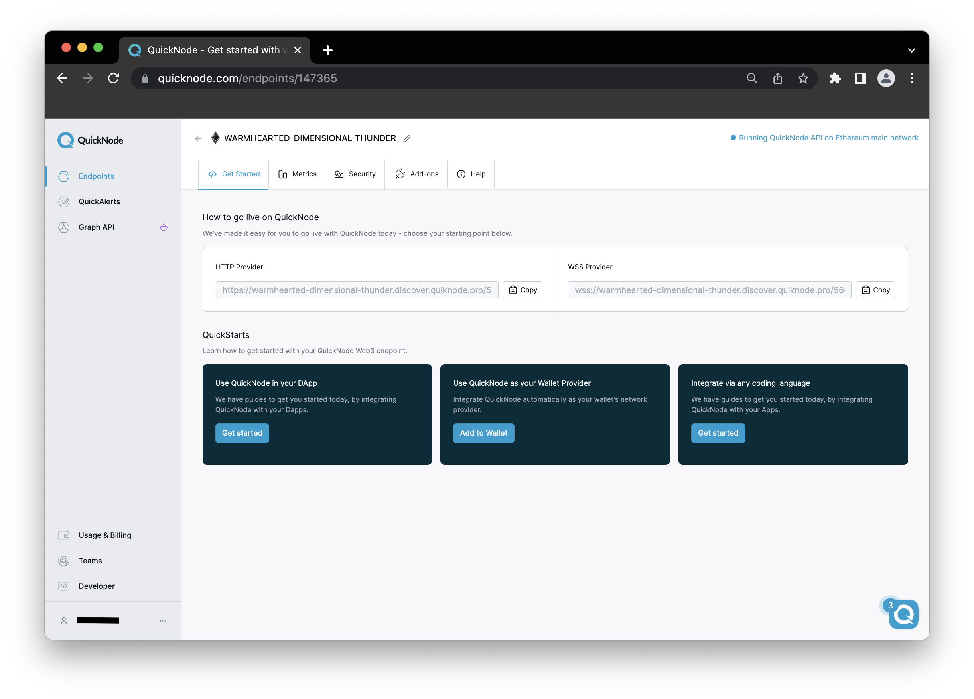The width and height of the screenshot is (974, 699).
Task: Switch to the Help tab
Action: click(471, 174)
